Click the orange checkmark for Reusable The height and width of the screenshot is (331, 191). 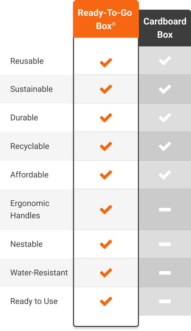[x=106, y=62]
